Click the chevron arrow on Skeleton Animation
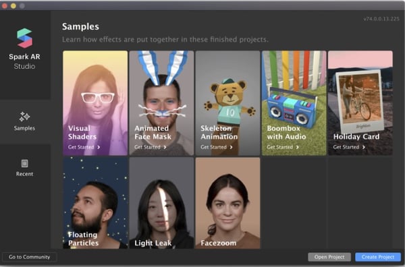 231,147
